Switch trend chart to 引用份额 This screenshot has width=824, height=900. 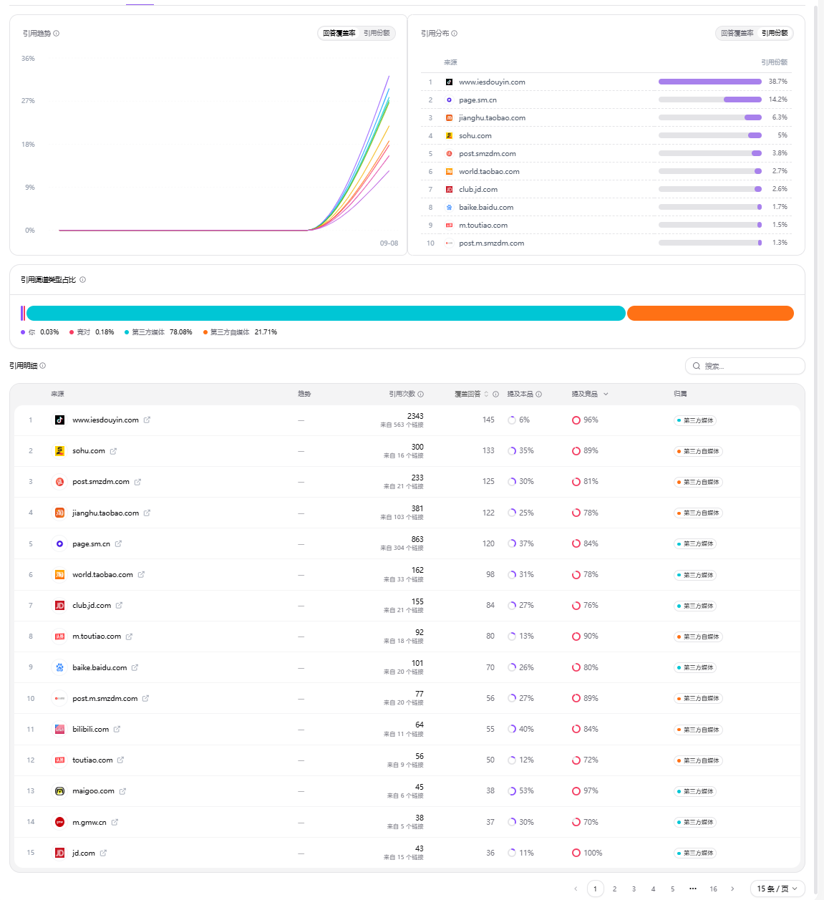(x=377, y=34)
